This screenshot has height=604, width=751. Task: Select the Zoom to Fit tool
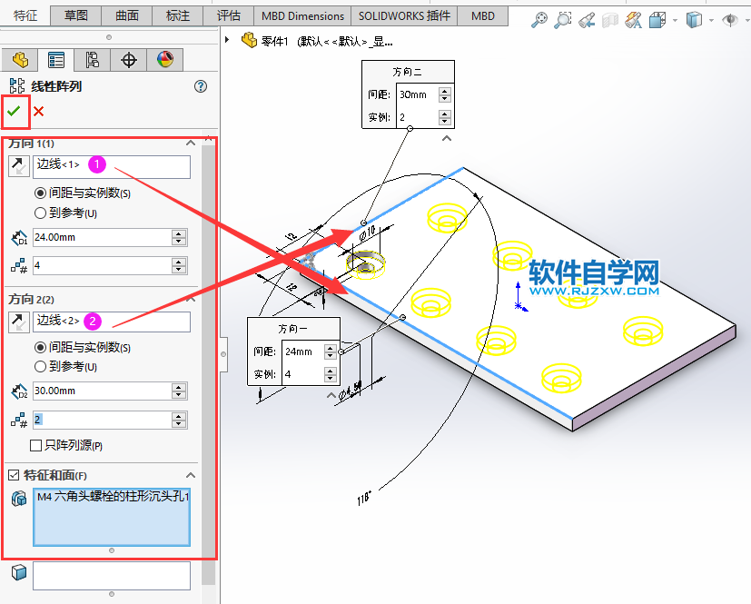[x=539, y=20]
